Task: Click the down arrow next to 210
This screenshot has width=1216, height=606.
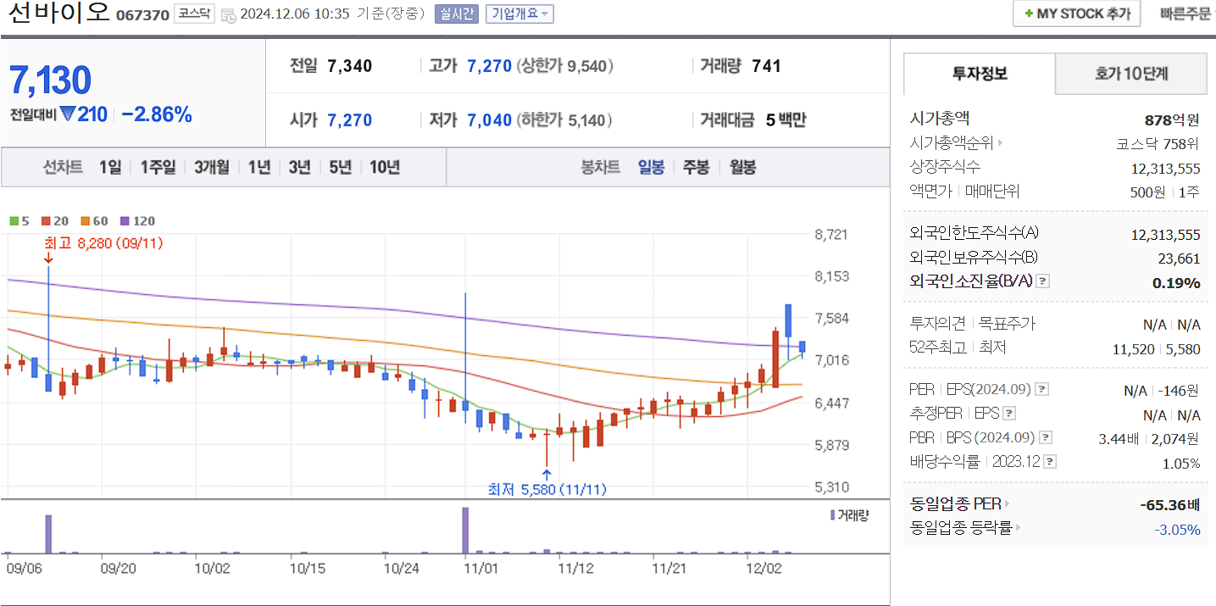Action: [x=68, y=114]
